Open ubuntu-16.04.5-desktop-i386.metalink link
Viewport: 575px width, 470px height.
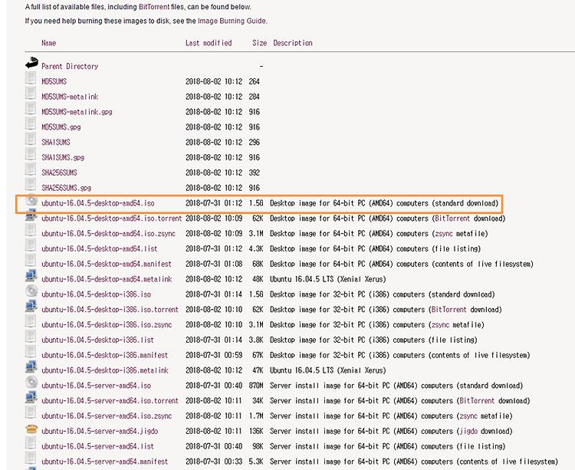pyautogui.click(x=105, y=370)
